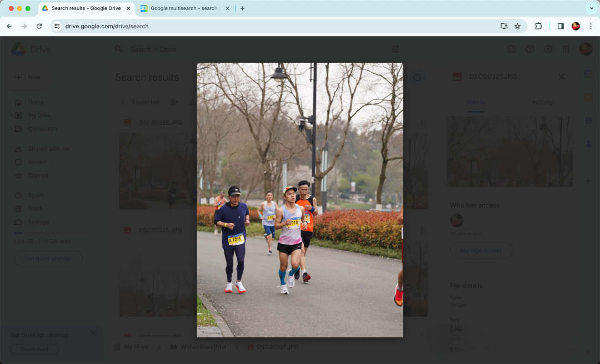This screenshot has width=600, height=364.
Task: Open Drive settings gear icon
Action: (548, 49)
